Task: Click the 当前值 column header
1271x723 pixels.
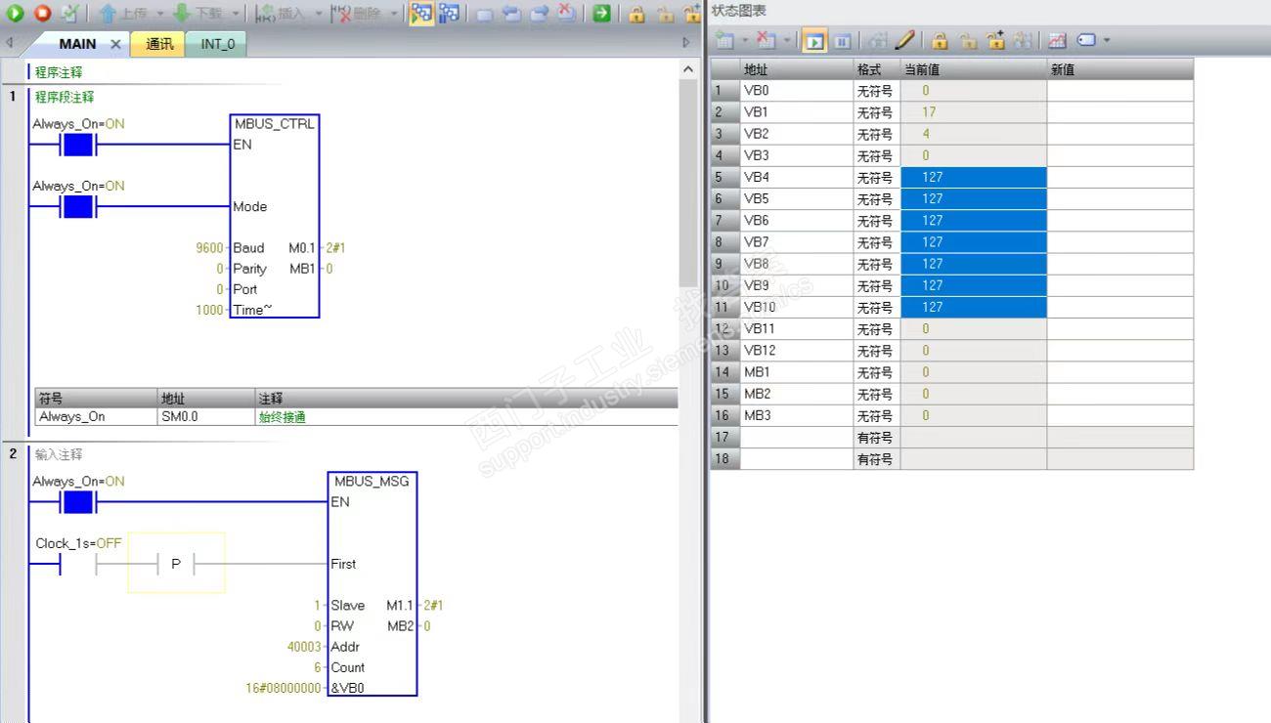Action: (x=973, y=69)
